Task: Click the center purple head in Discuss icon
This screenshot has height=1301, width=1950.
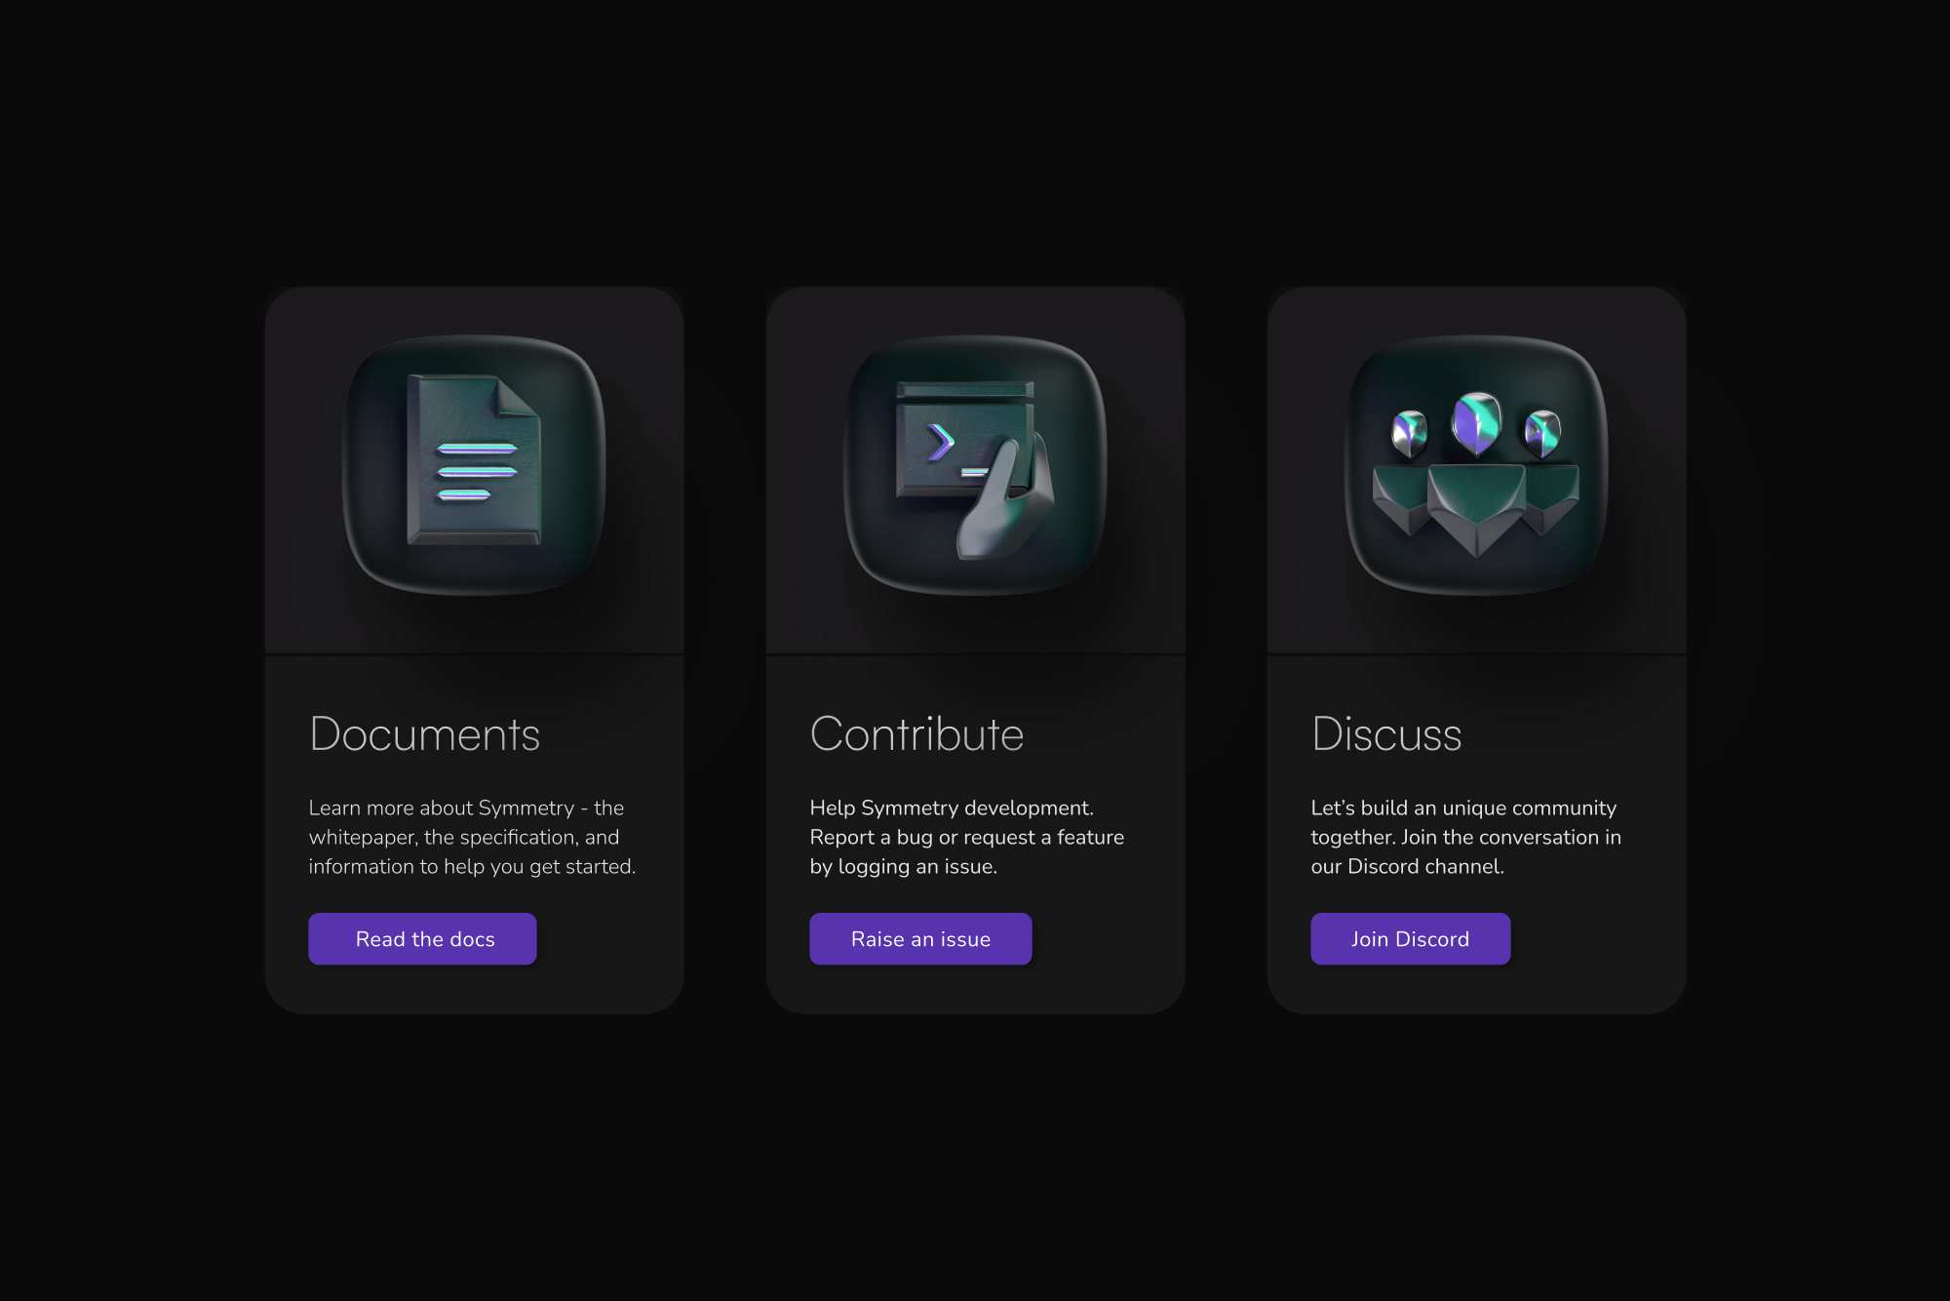Action: pos(1476,423)
